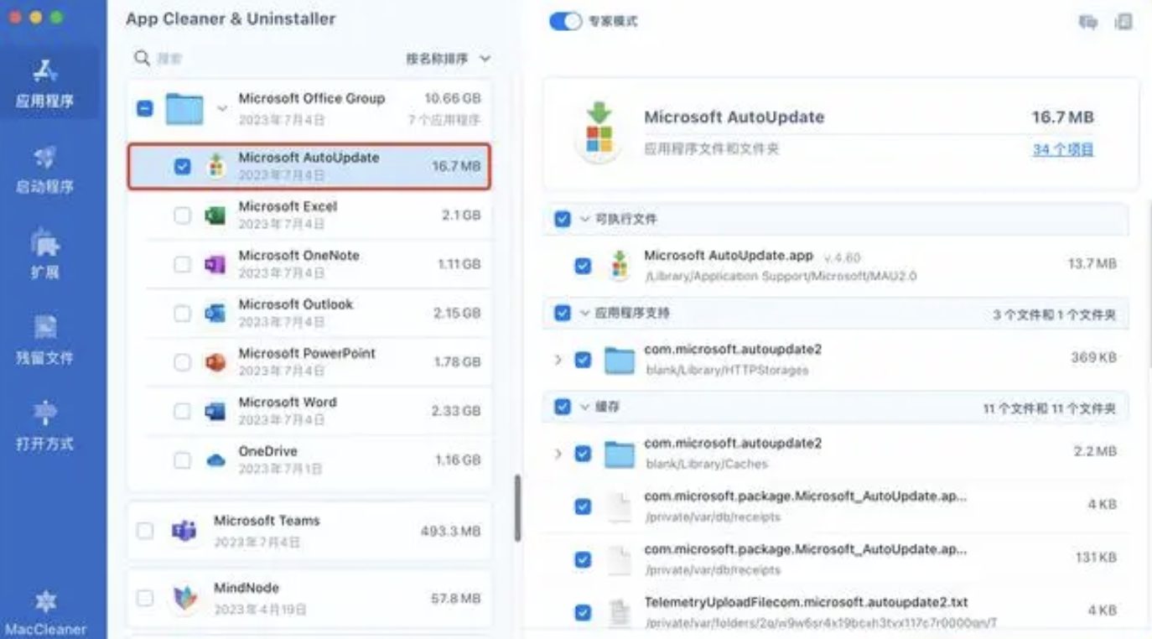Screen dimensions: 1152x639
Task: Click the Microsoft Outlook app icon
Action: 215,313
